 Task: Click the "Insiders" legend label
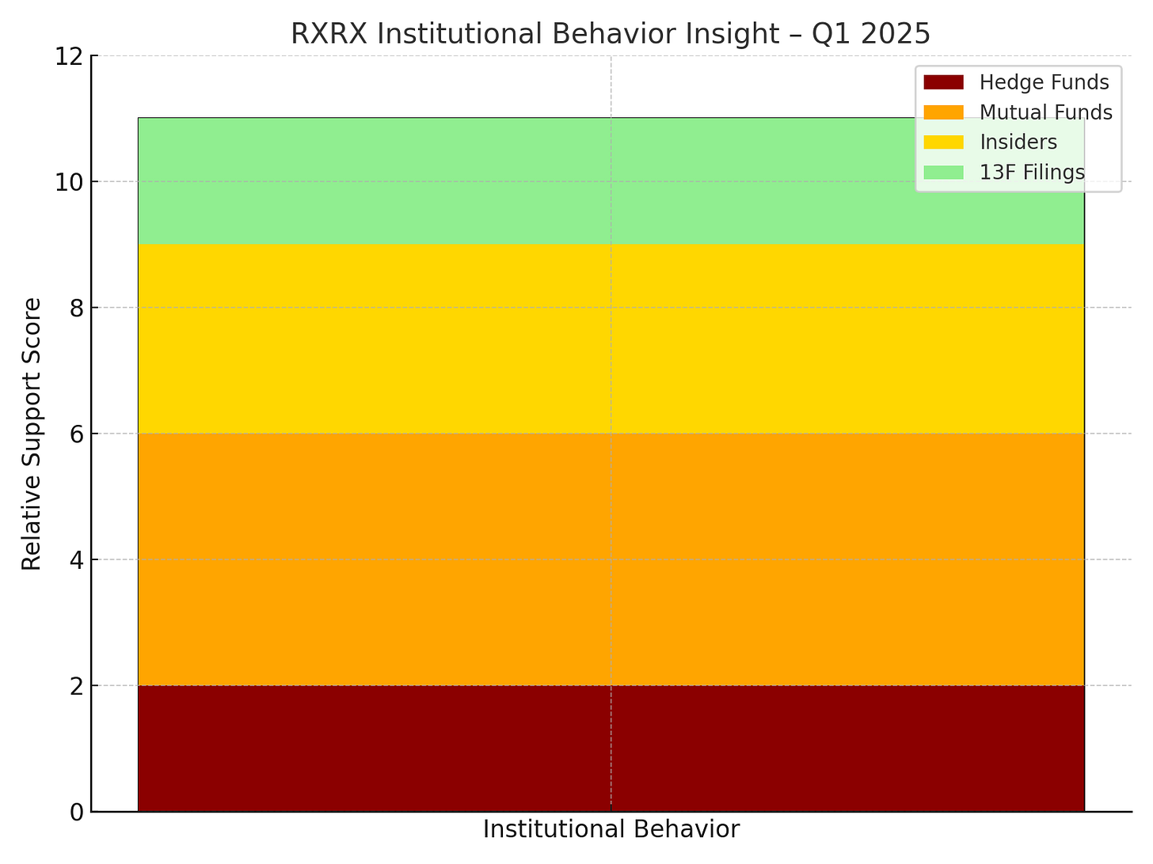1018,142
